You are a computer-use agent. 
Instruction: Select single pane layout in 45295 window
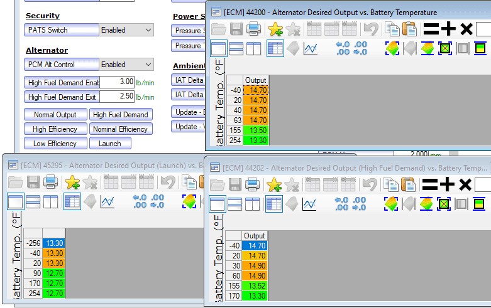coord(15,201)
